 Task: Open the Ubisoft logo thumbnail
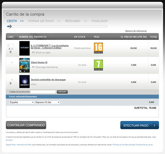(x=24, y=81)
